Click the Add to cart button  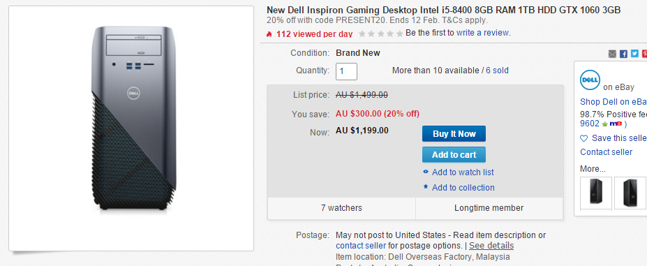(454, 155)
